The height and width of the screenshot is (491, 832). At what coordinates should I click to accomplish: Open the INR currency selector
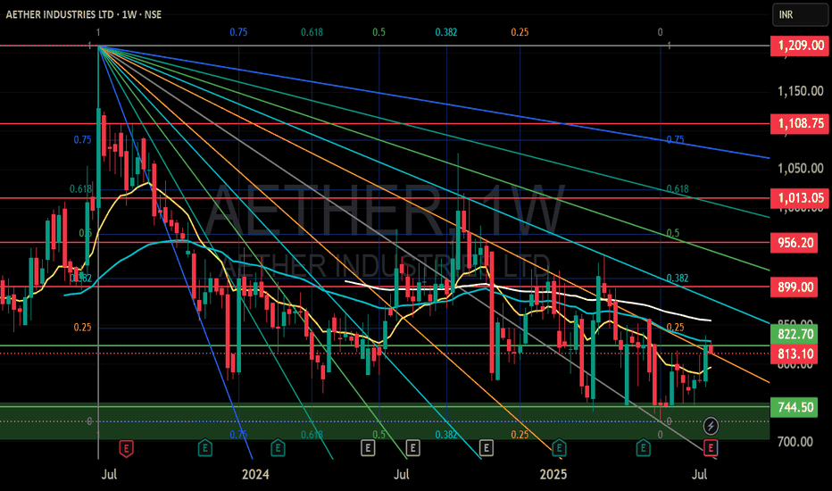coord(800,15)
